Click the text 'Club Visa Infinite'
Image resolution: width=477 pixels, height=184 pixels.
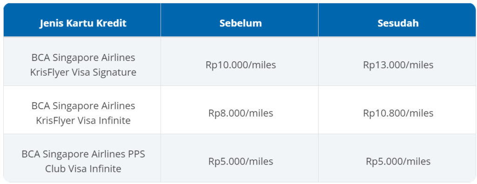click(83, 169)
